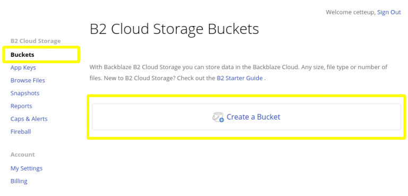Viewport: 408px width, 196px height.
Task: Sign out of the cetteup account
Action: coord(389,12)
